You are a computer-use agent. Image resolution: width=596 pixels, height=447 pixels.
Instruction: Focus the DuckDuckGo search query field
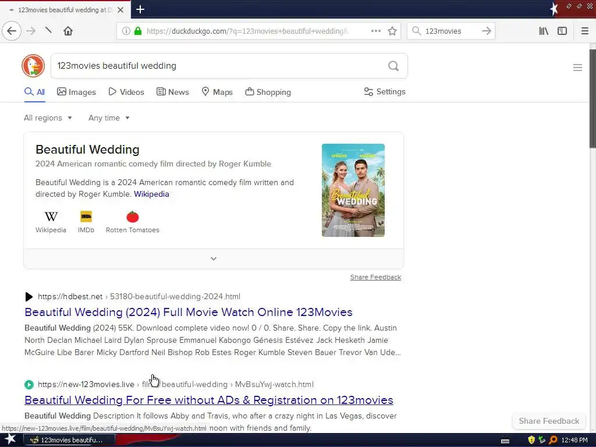coord(219,66)
